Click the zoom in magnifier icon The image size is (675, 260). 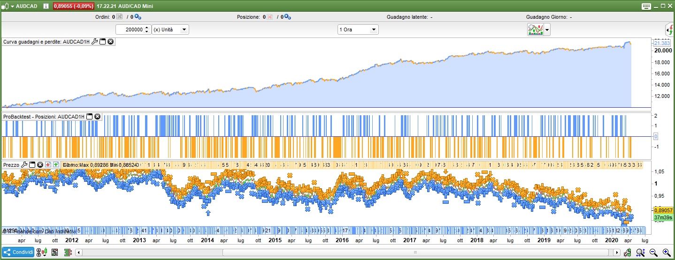(x=667, y=253)
